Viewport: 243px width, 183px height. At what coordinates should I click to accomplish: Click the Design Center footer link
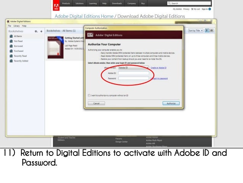(x=121, y=142)
